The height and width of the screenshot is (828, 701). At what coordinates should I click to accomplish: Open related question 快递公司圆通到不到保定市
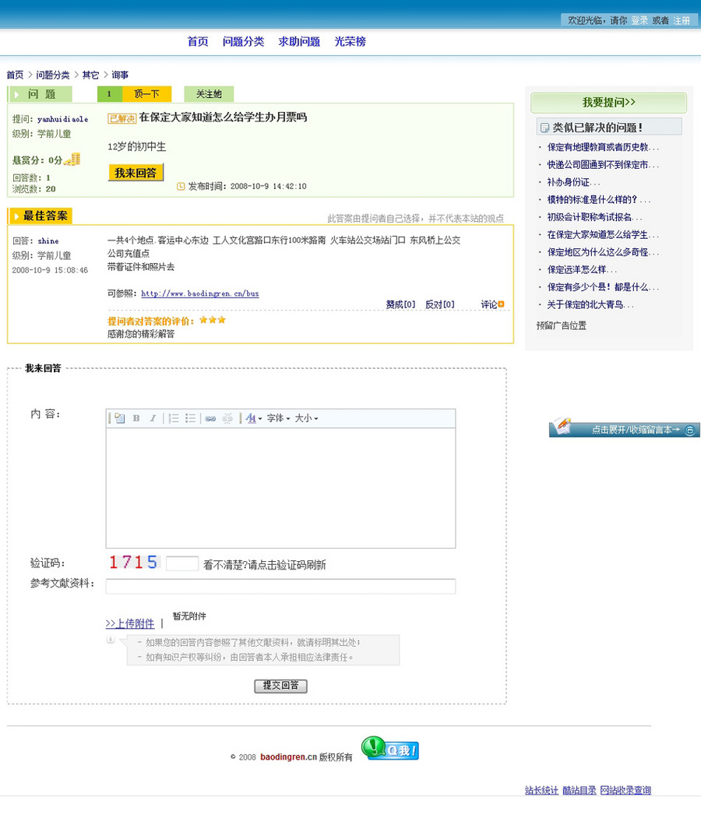603,165
